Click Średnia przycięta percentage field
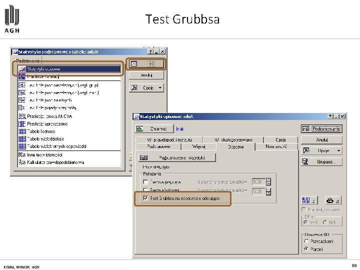This screenshot has width=360, height=270. [258, 182]
